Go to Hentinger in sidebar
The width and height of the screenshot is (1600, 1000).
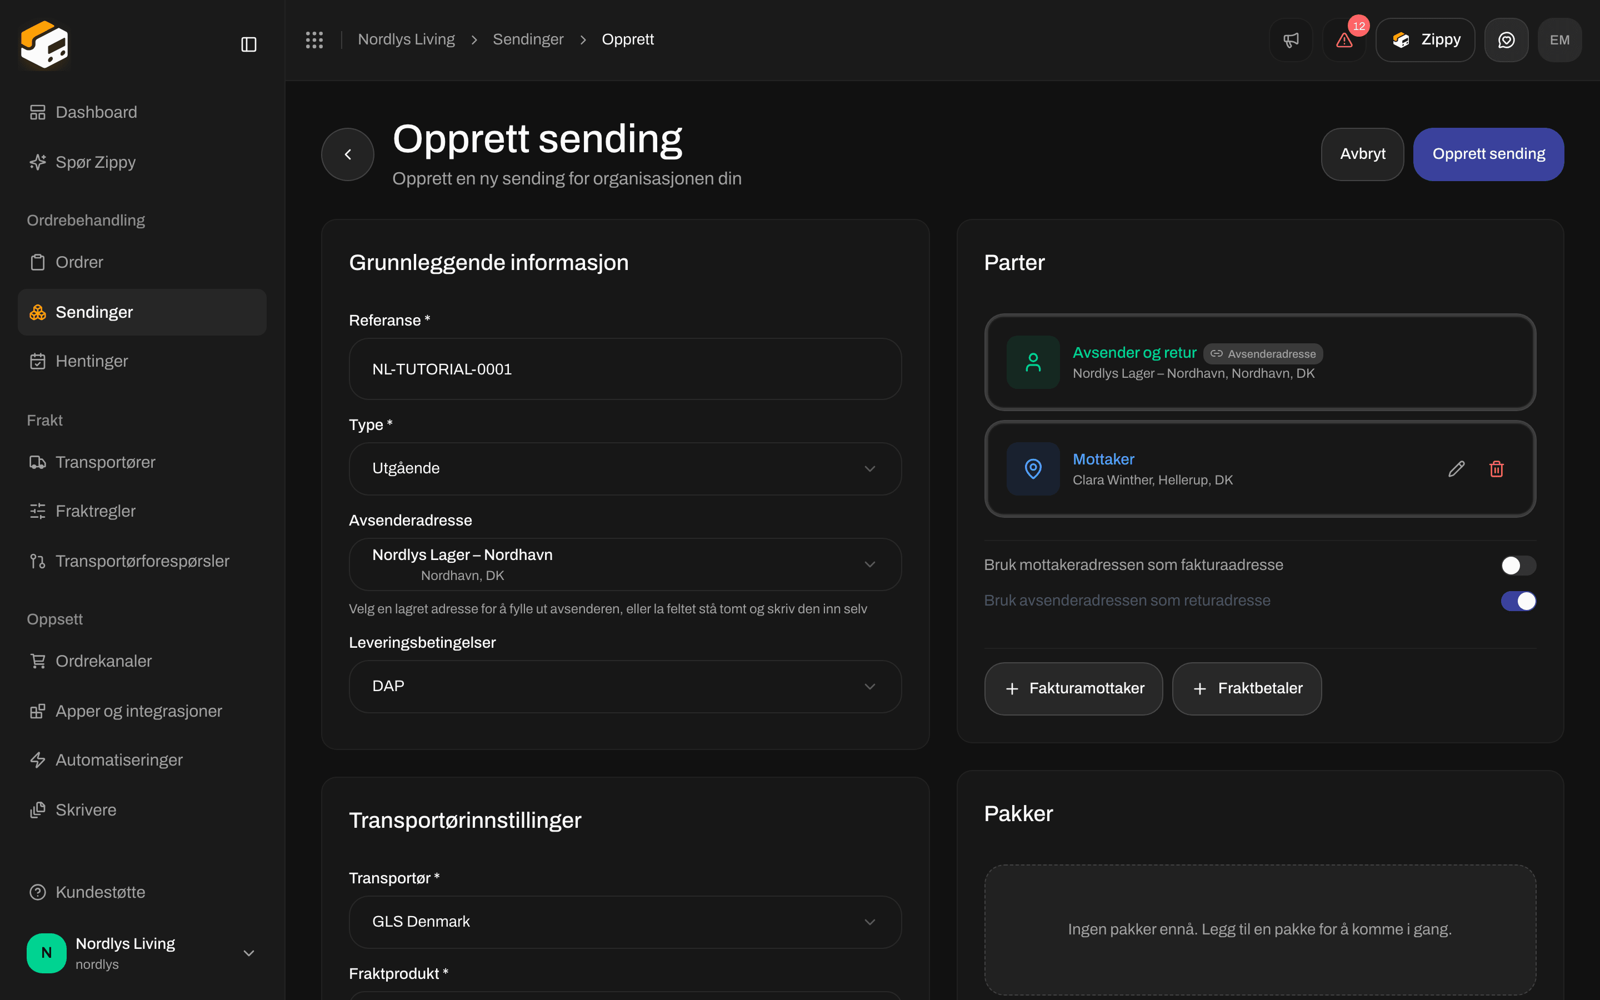(x=142, y=361)
